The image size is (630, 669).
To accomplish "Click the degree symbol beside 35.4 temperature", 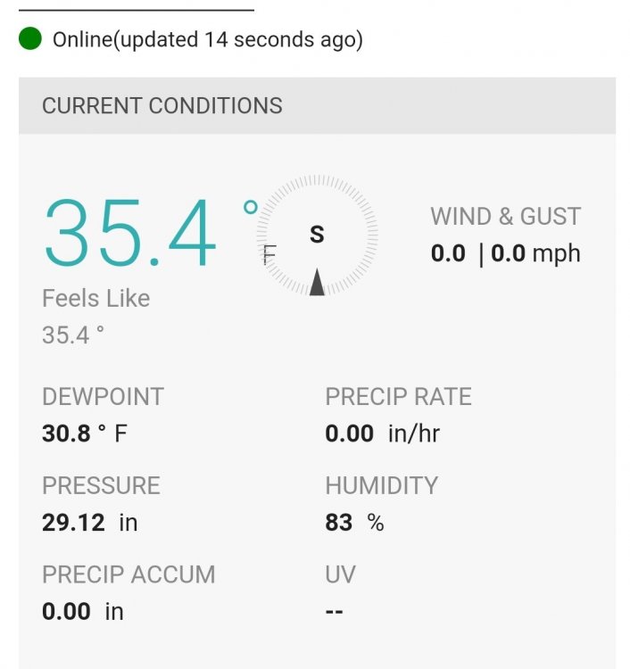I will tap(250, 207).
